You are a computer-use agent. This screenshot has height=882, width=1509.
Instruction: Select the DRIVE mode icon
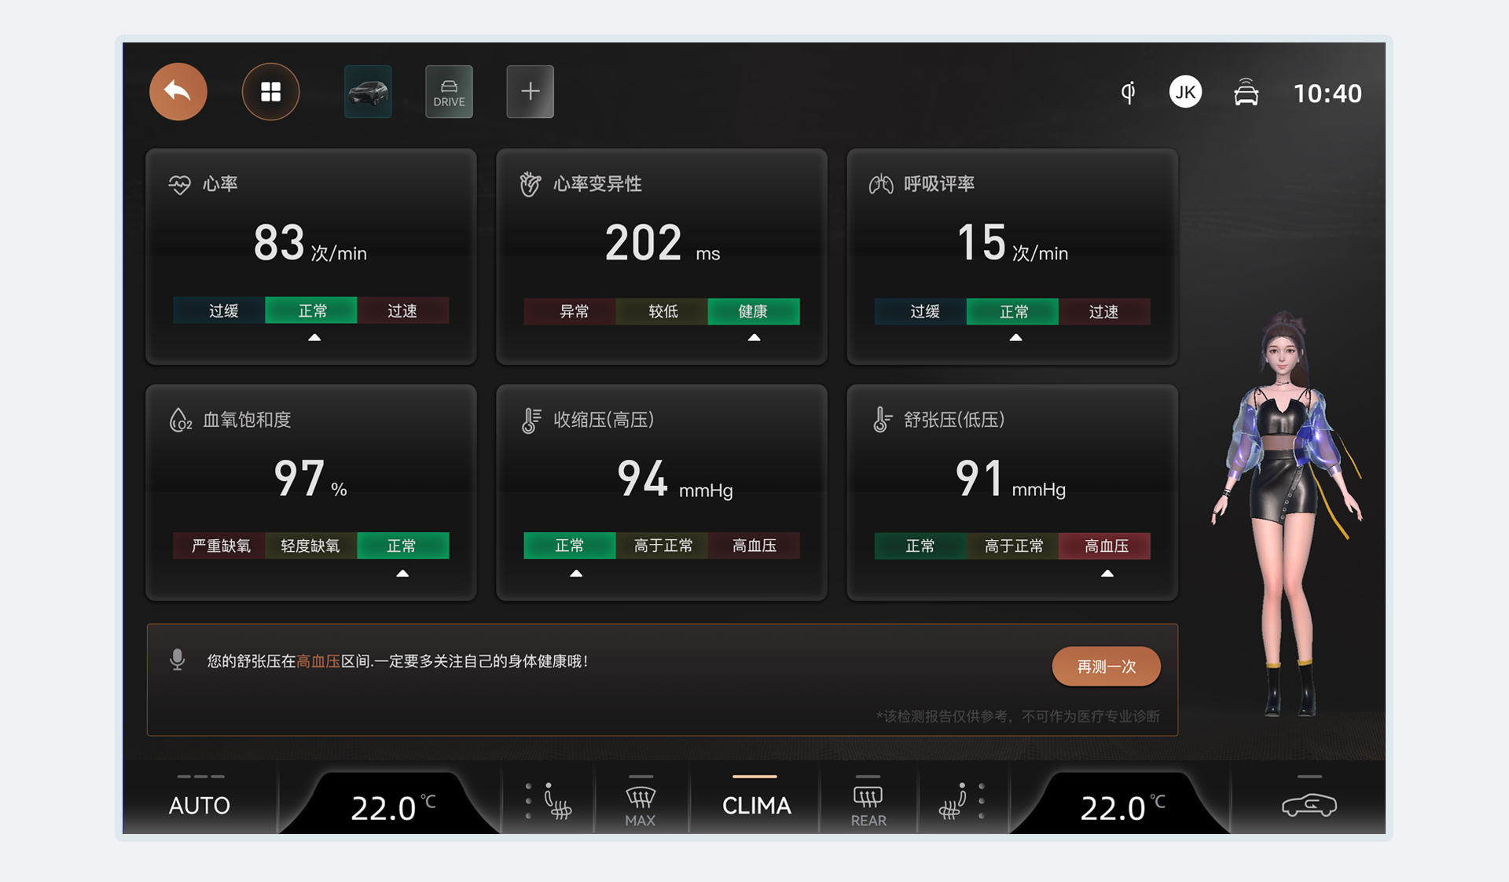tap(449, 91)
